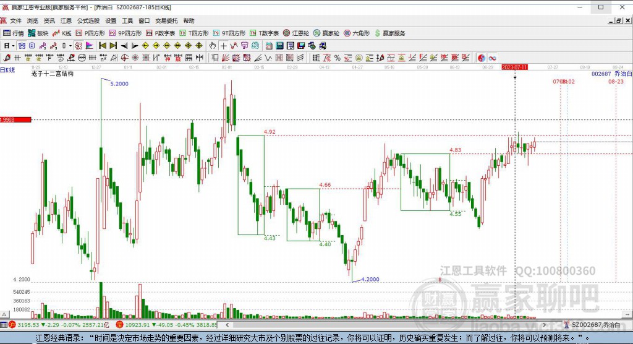The width and height of the screenshot is (633, 344).
Task: Click the 4.9968 red price tag
Action: [15, 119]
